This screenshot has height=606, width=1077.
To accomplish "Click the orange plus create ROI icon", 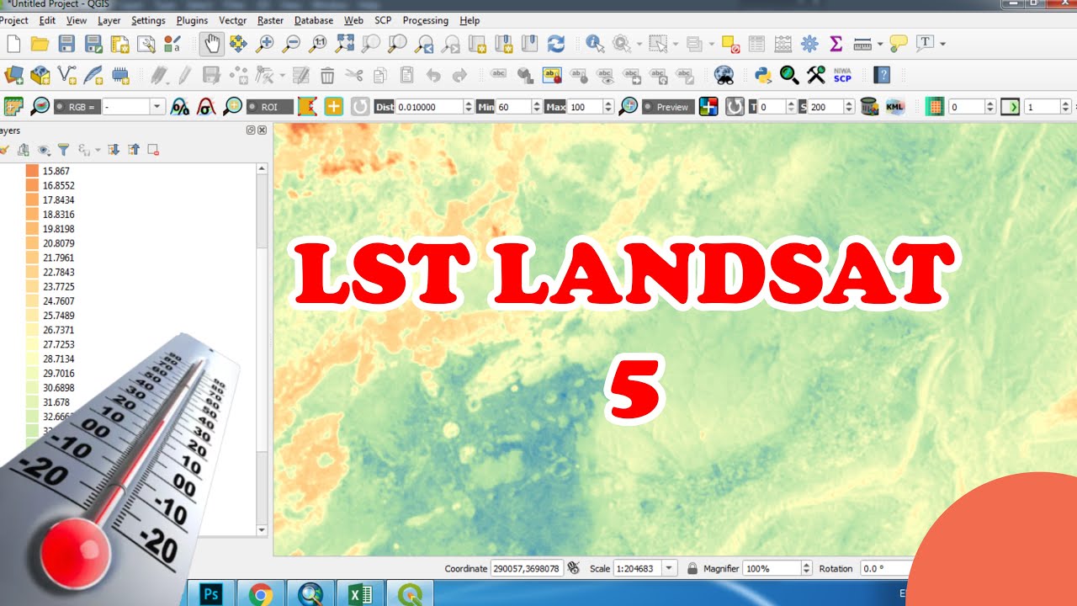I will (334, 107).
